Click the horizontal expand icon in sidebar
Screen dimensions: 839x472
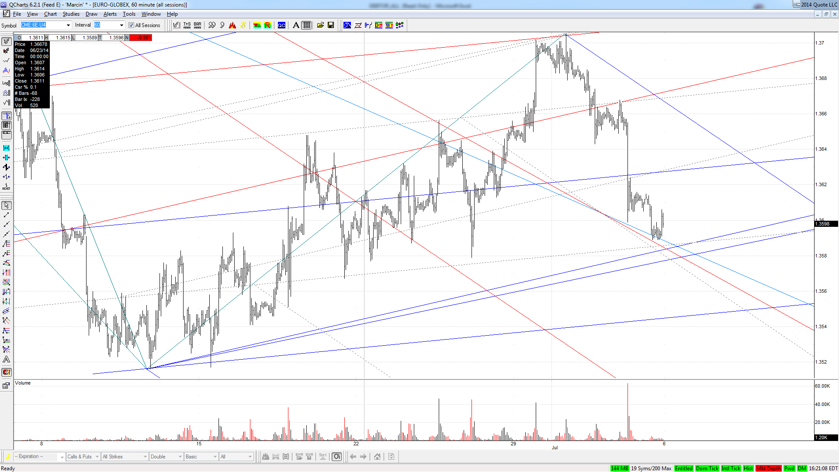click(7, 148)
